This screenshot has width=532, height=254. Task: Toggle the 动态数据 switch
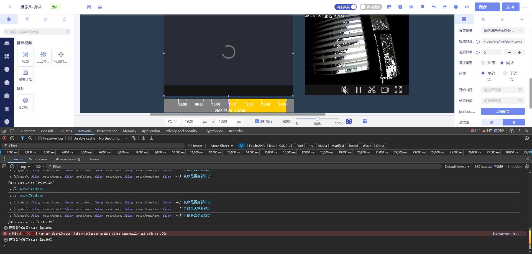(x=346, y=7)
